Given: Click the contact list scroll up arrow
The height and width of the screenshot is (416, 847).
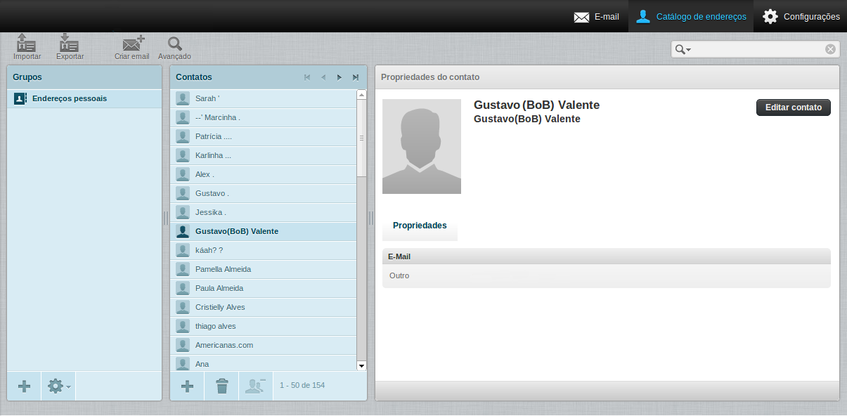Looking at the screenshot, I should [x=362, y=94].
